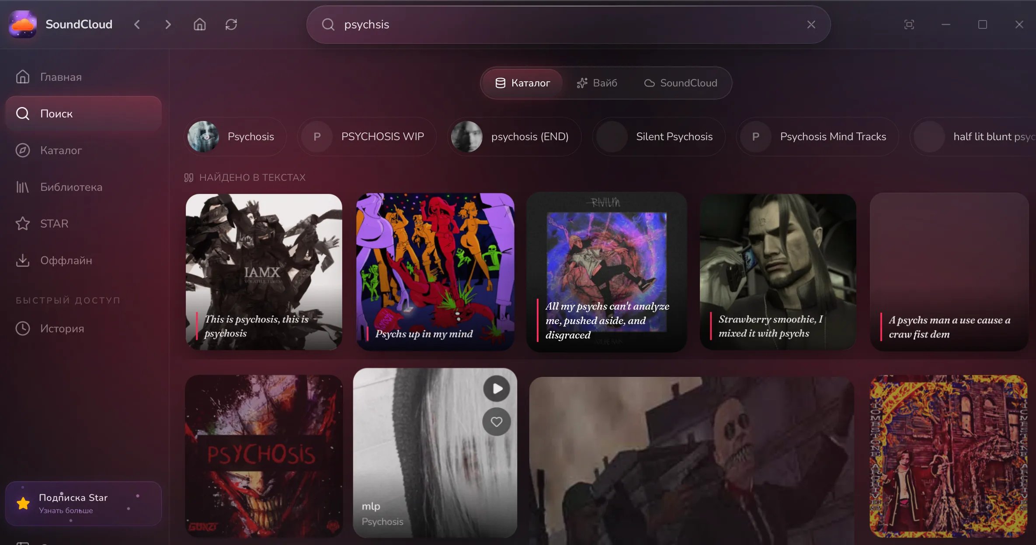This screenshot has width=1036, height=545.
Task: Click the home icon in the top bar
Action: (200, 24)
